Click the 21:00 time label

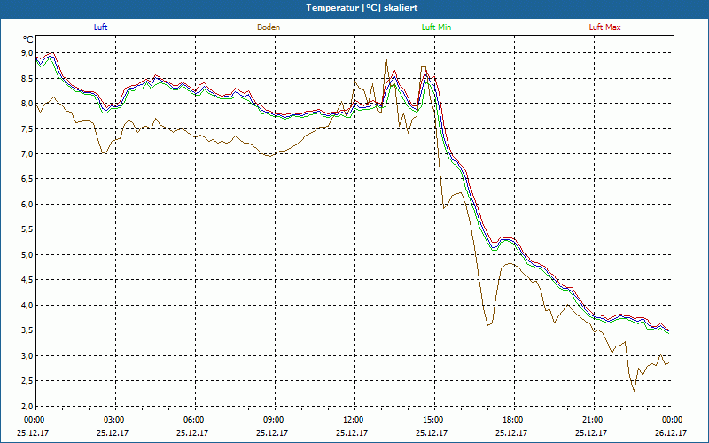tap(592, 420)
